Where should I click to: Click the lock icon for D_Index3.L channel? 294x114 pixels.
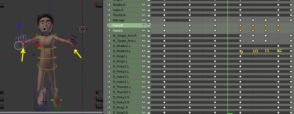pyautogui.click(x=149, y=82)
